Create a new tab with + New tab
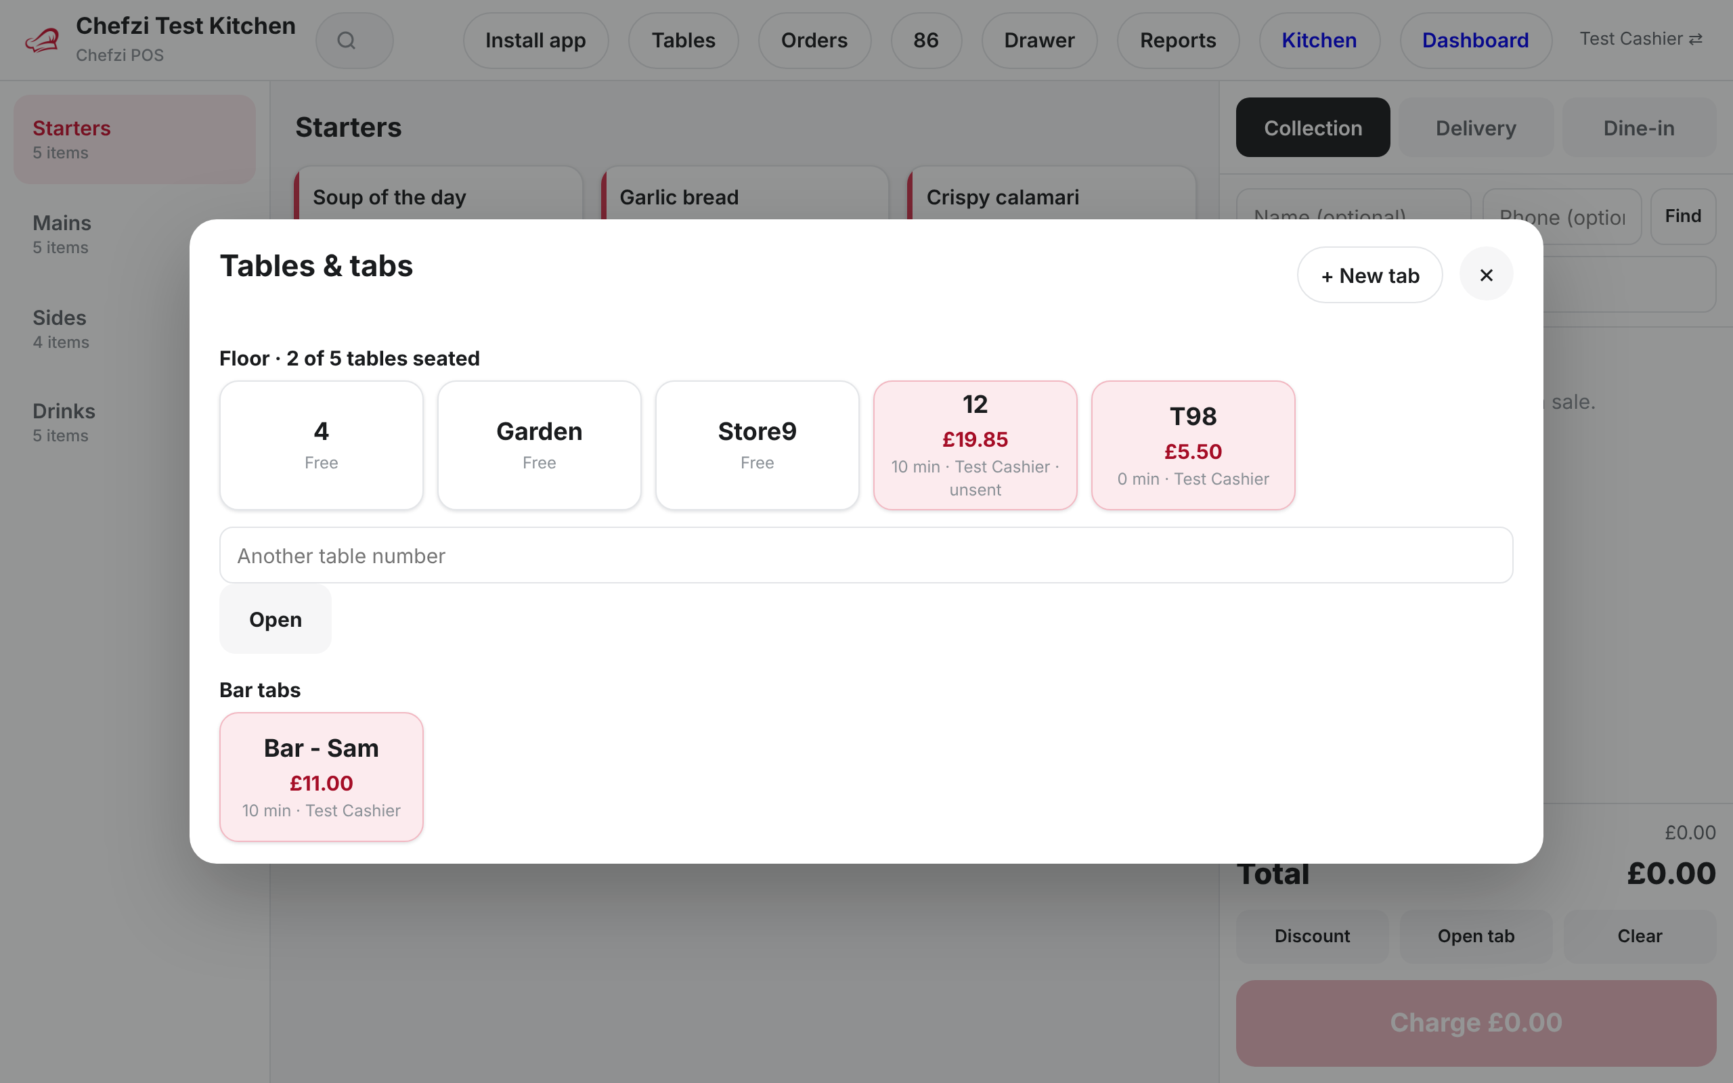 coord(1369,275)
